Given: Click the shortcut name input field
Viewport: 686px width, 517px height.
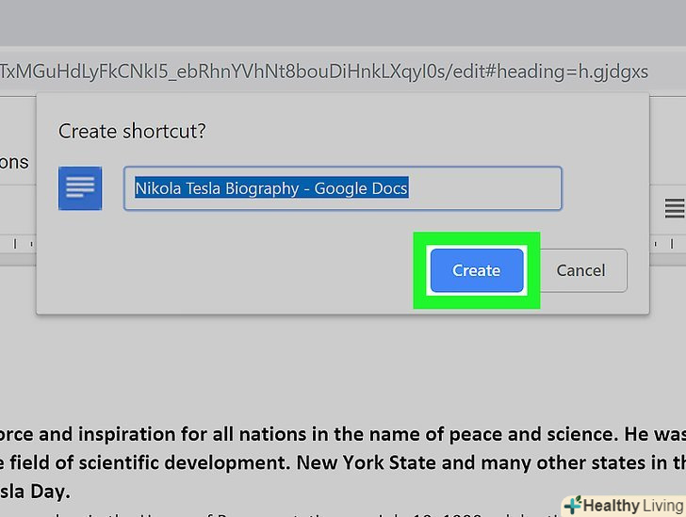Looking at the screenshot, I should [343, 188].
